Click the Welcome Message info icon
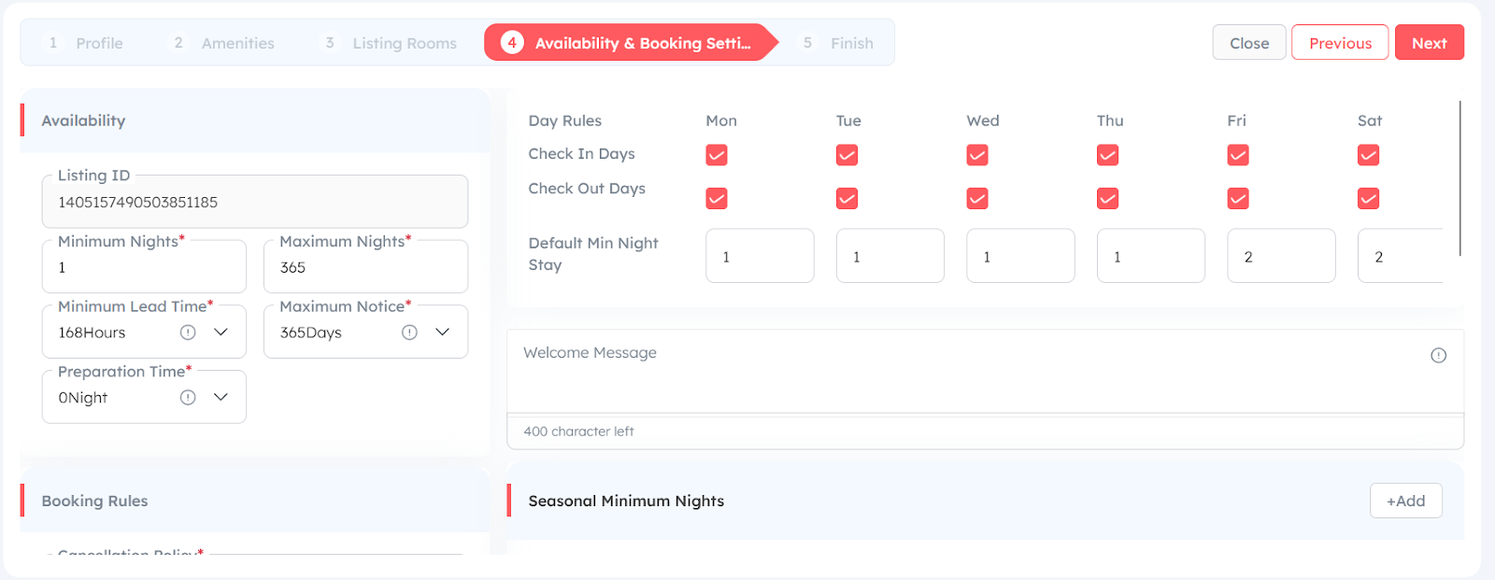This screenshot has height=580, width=1495. (1438, 355)
